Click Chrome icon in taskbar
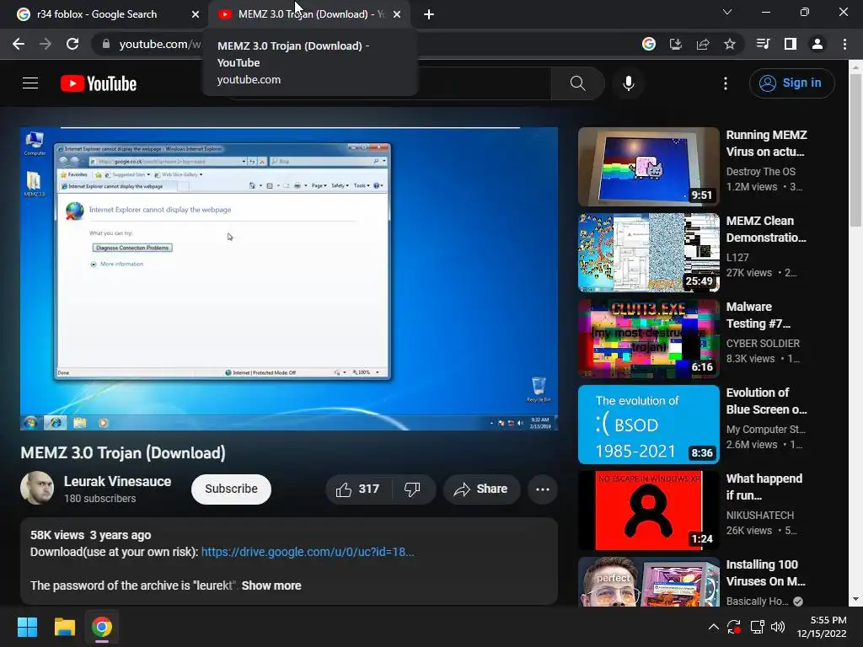Viewport: 863px width, 647px height. click(x=102, y=627)
